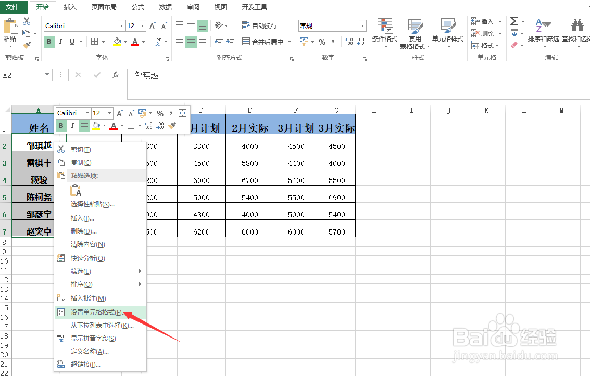Open 排序和筛选 sort and filter

pyautogui.click(x=543, y=33)
